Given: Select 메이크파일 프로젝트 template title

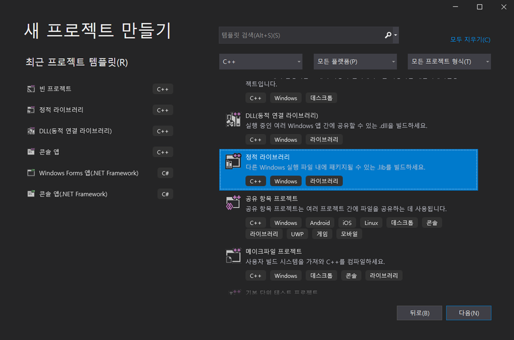Looking at the screenshot, I should coord(273,251).
